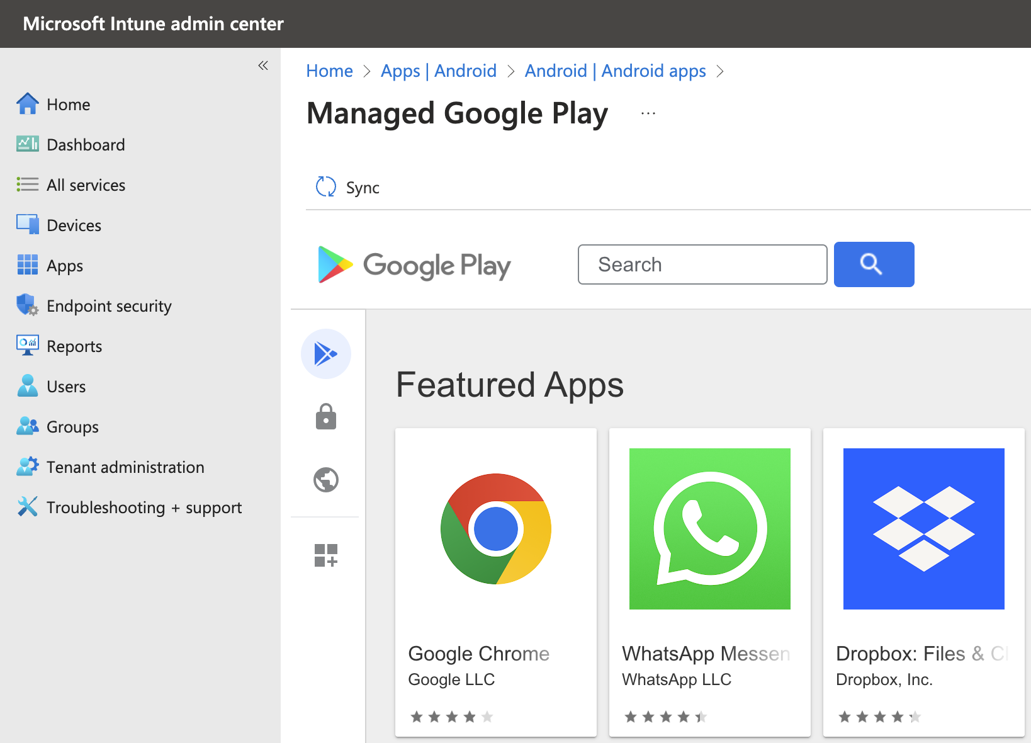1031x743 pixels.
Task: Click the WhatsApp LLC developer name
Action: (x=677, y=679)
